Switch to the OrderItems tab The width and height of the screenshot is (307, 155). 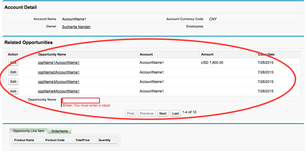click(60, 131)
